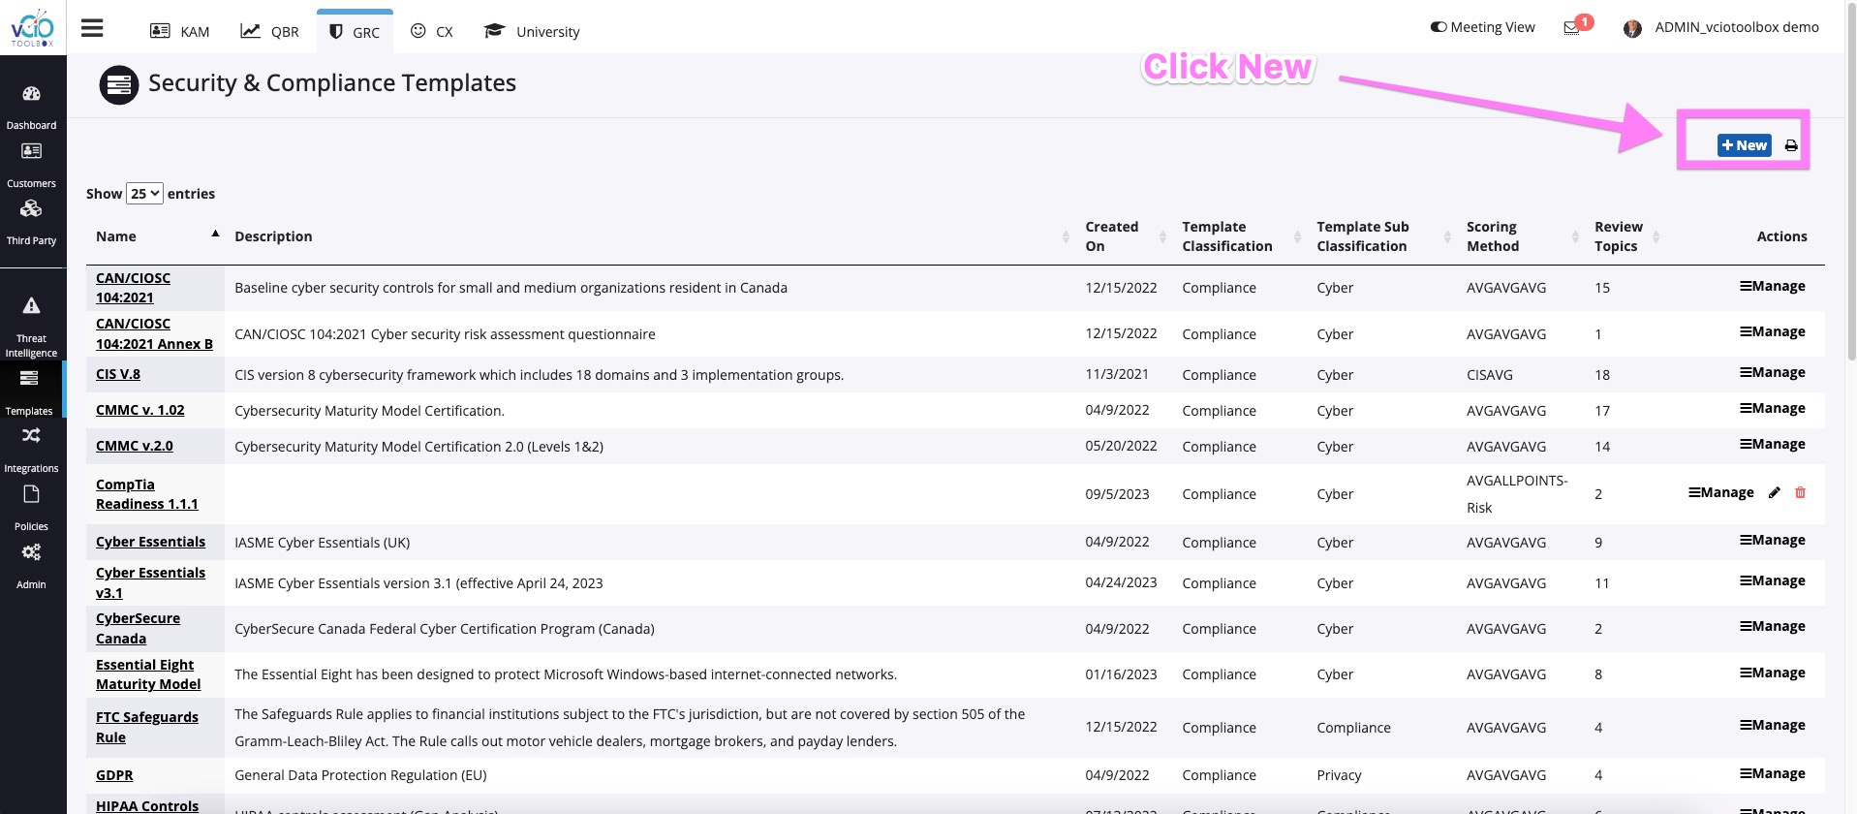The width and height of the screenshot is (1857, 814).
Task: Click the Security & Compliance Templates header icon
Action: 119,85
